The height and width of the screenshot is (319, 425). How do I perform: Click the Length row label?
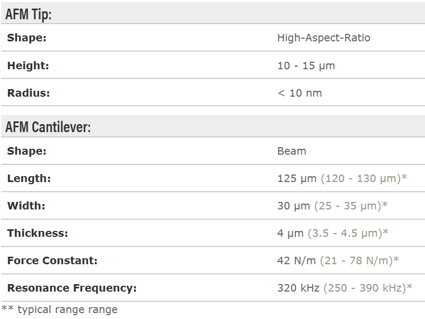(29, 179)
